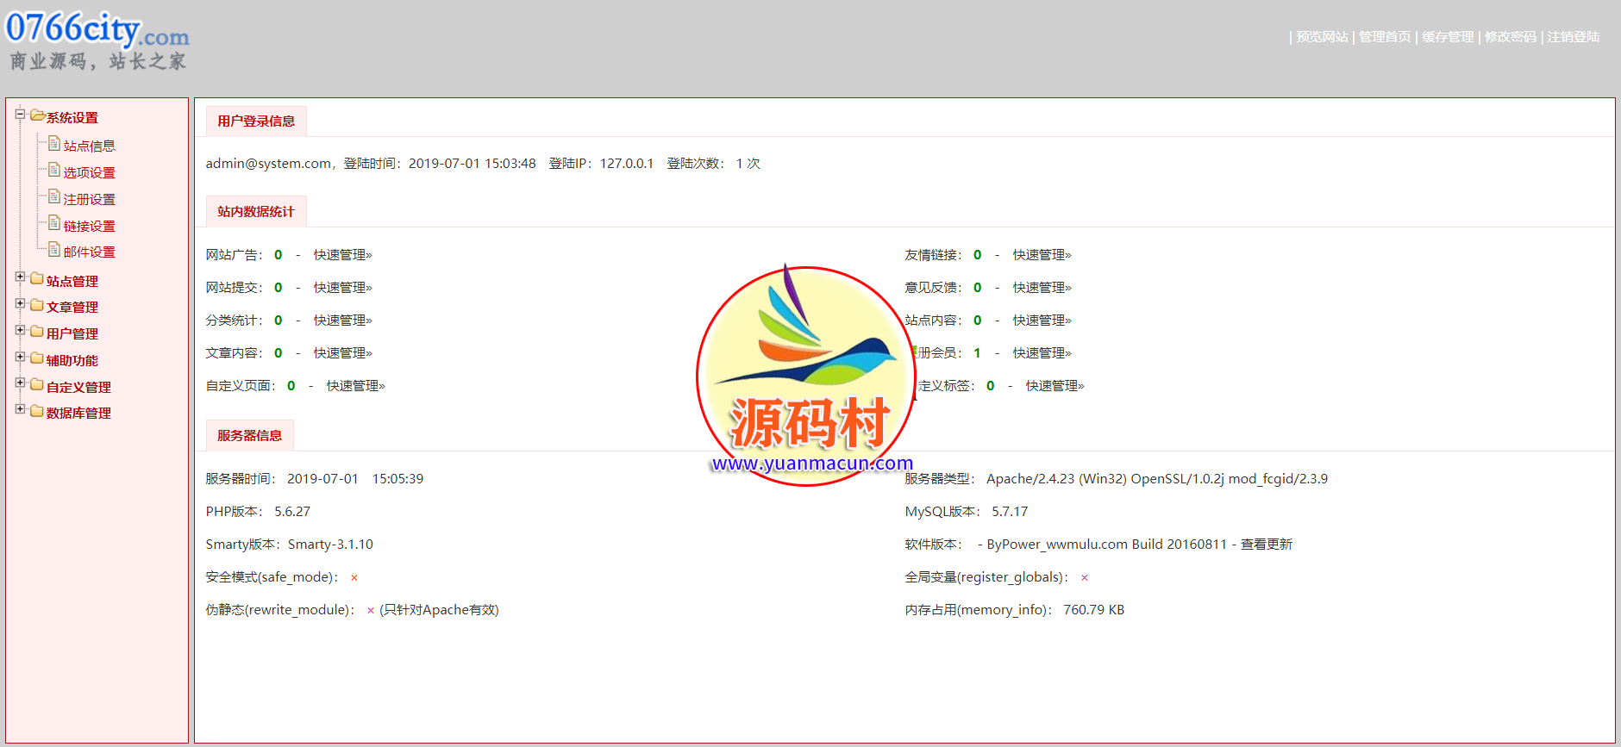The width and height of the screenshot is (1621, 747).
Task: Click the 注销登陆 logout link
Action: pyautogui.click(x=1573, y=37)
